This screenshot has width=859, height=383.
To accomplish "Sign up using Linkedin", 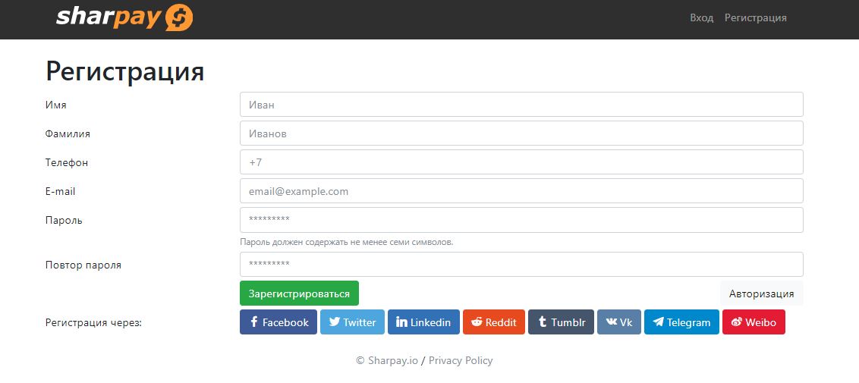I will [423, 322].
